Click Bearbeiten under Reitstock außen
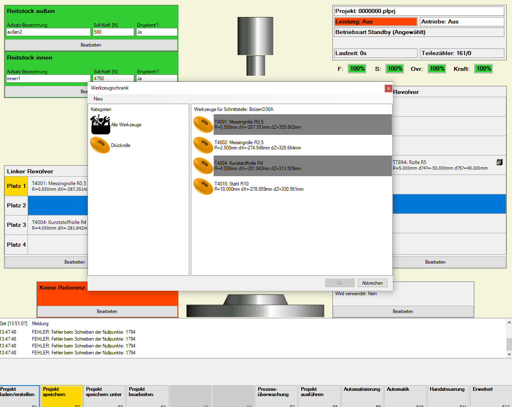This screenshot has width=512, height=407. coord(91,45)
